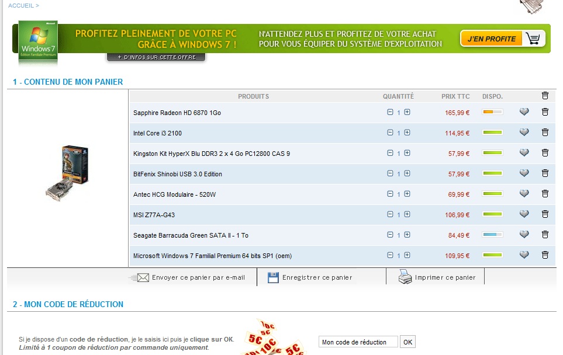Image resolution: width=563 pixels, height=355 pixels.
Task: Click the 'J'en profite' banner button
Action: tap(502, 39)
